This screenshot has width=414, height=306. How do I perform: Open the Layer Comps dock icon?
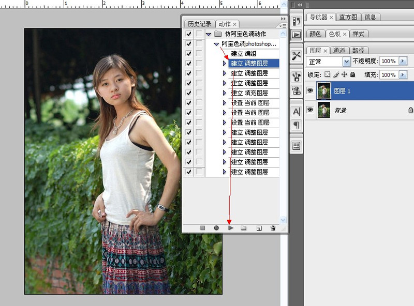point(296,146)
